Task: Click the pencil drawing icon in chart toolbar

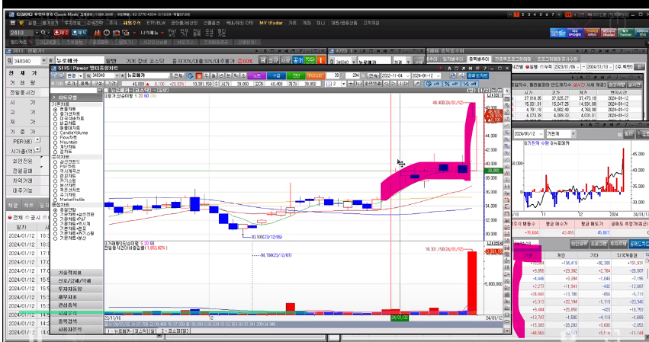Action: tap(417, 84)
